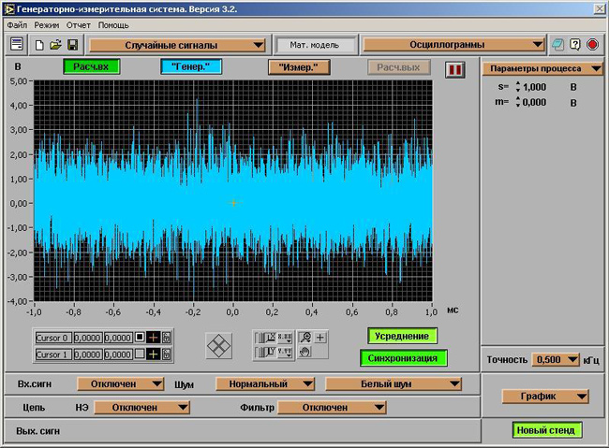Select the hand pan tool

(305, 352)
